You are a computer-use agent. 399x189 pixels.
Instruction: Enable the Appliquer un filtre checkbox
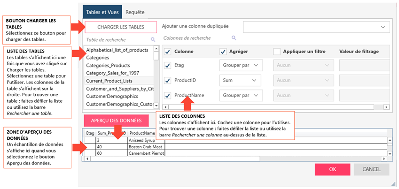click(277, 52)
